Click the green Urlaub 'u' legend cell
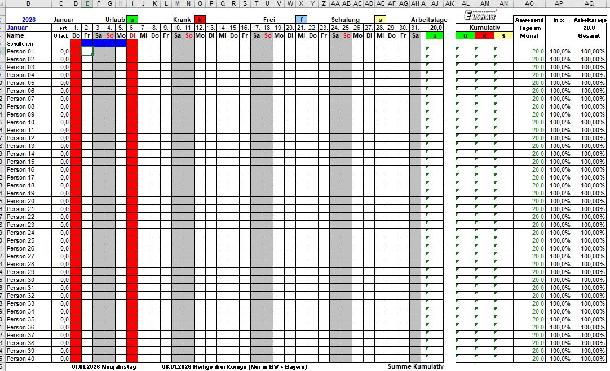The height and width of the screenshot is (371, 610). click(x=132, y=20)
